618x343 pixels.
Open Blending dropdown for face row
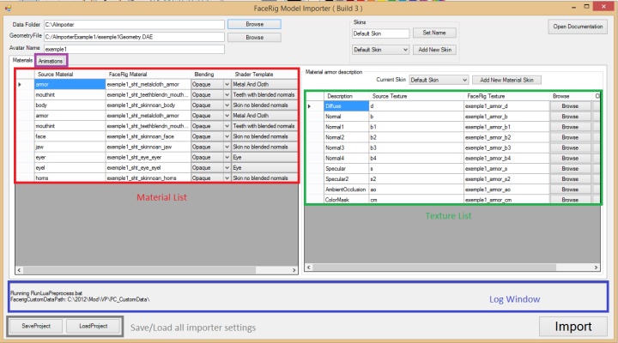(x=227, y=136)
